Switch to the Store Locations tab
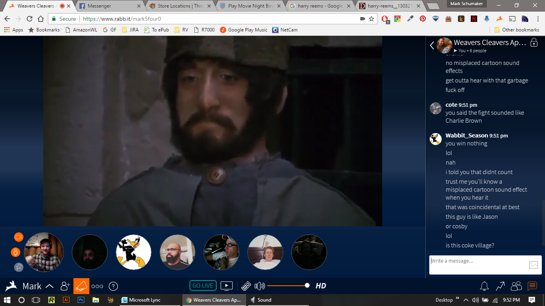The image size is (545, 306). click(x=180, y=6)
